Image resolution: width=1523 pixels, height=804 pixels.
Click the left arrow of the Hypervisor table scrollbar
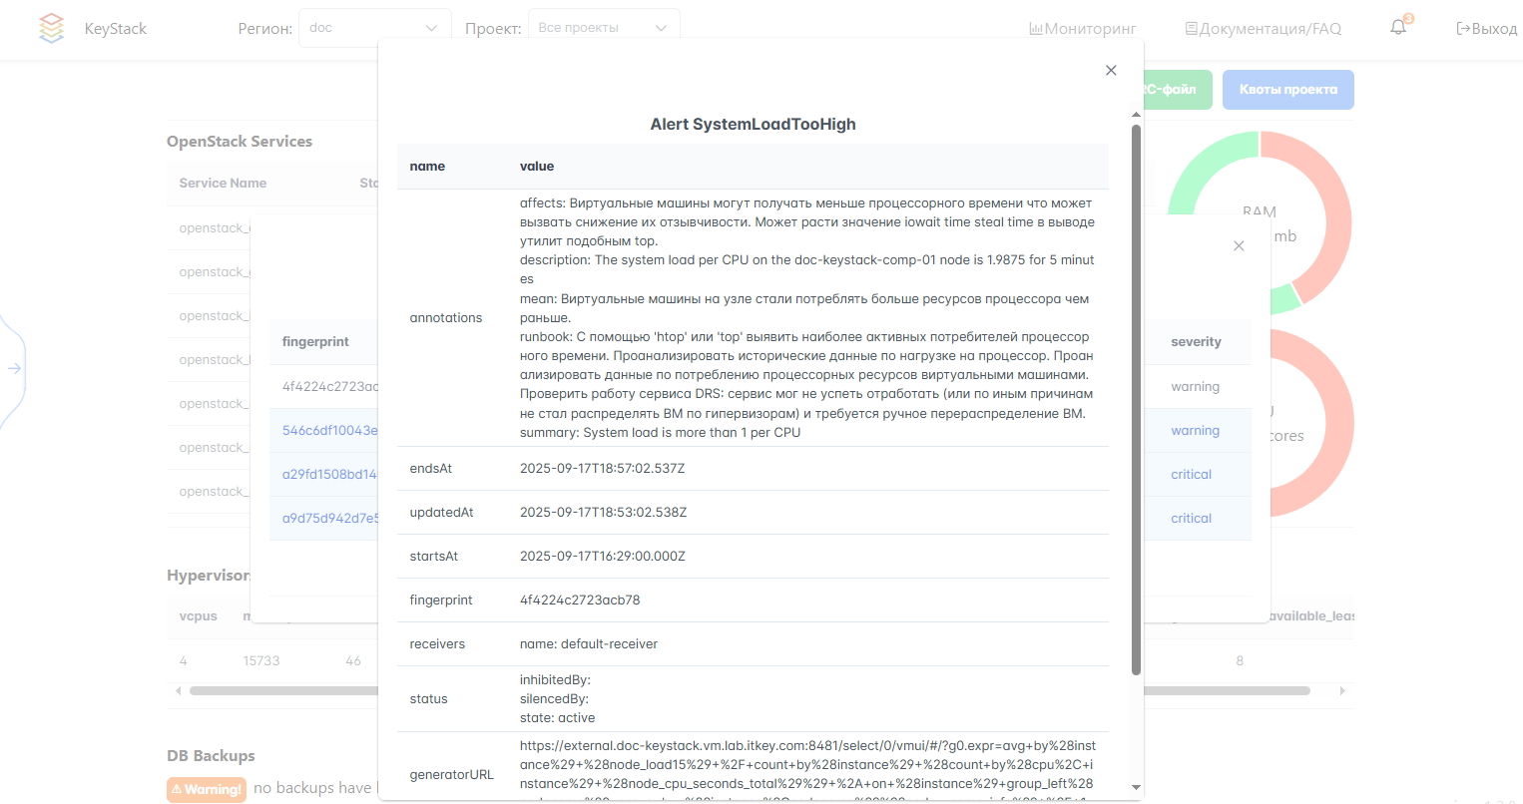(178, 689)
